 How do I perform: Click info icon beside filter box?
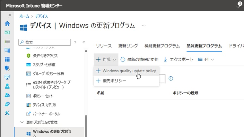pos(171,78)
